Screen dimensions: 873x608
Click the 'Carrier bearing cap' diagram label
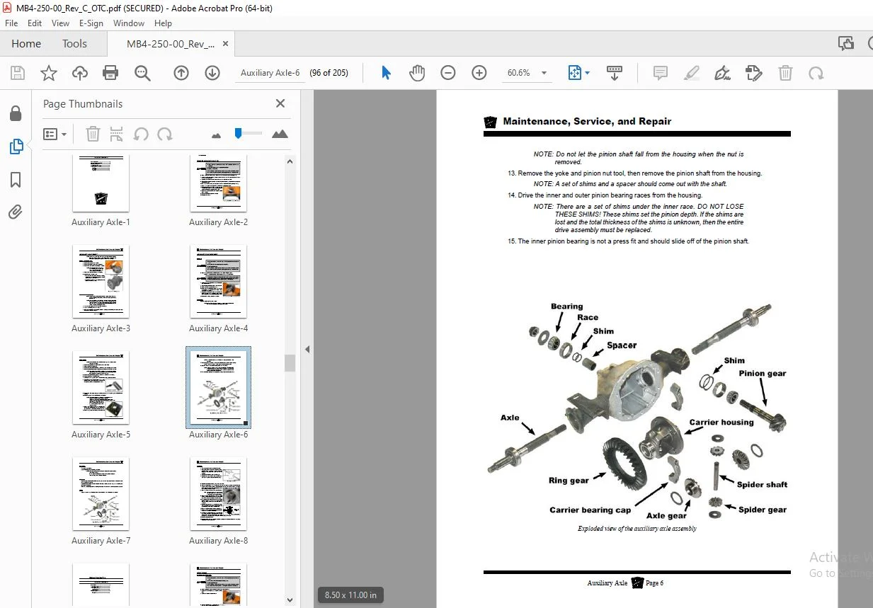pos(590,510)
